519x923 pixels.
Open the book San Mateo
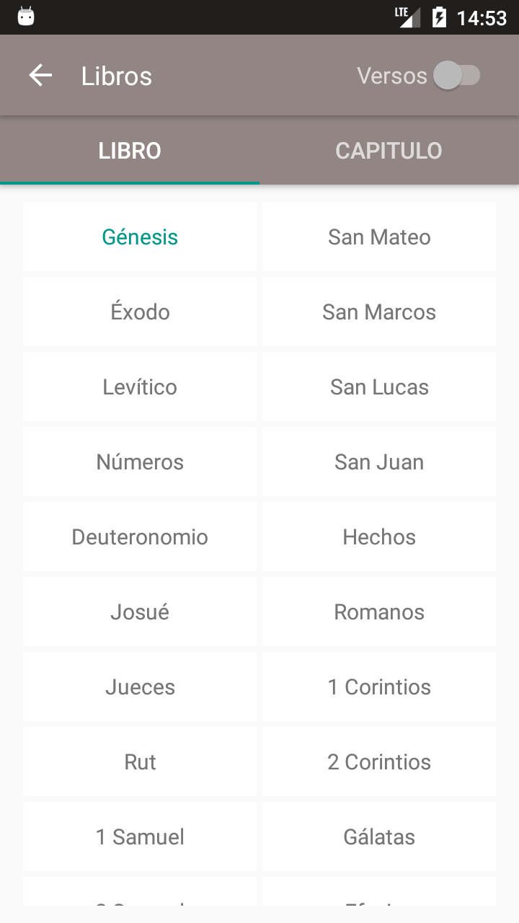[x=379, y=237]
